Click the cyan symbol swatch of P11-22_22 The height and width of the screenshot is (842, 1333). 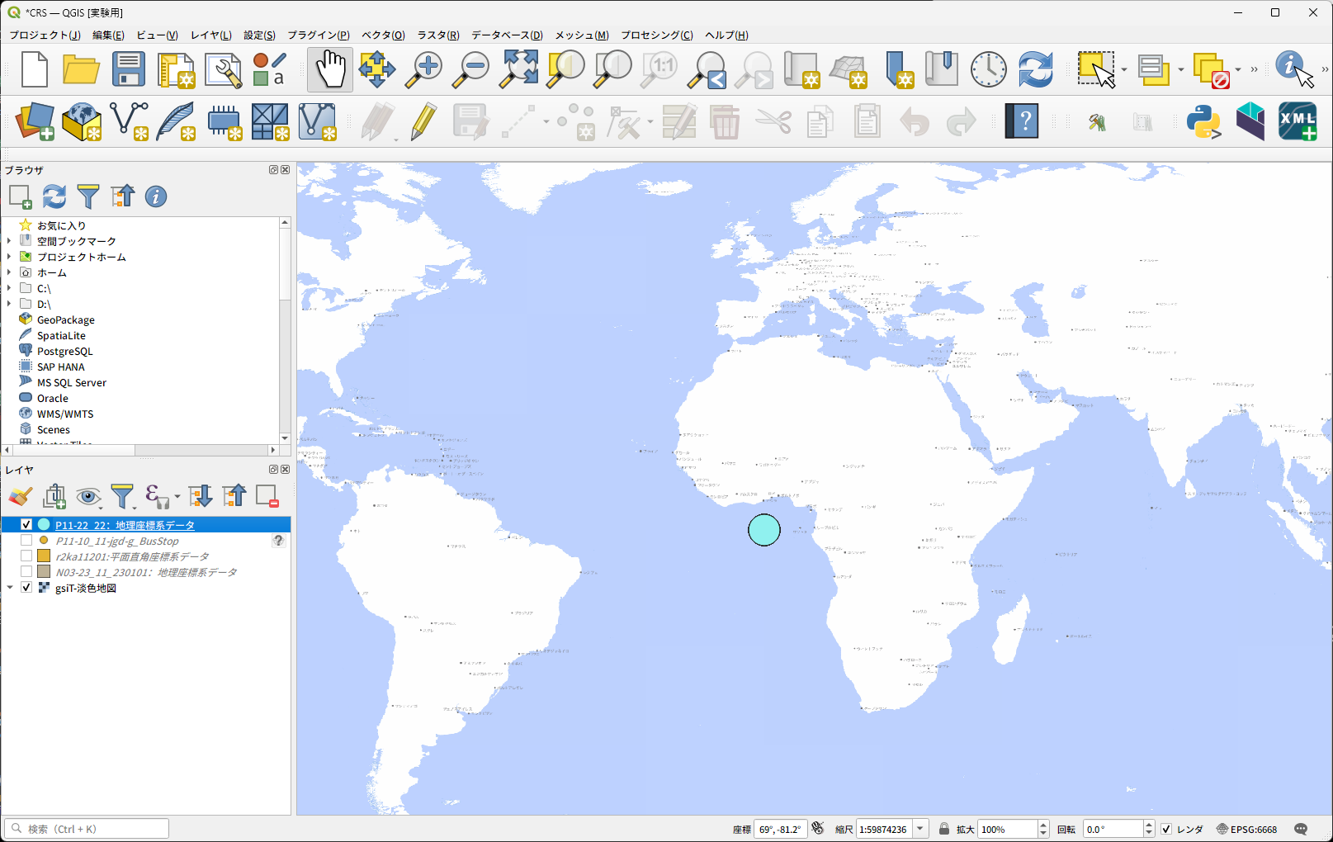(x=44, y=525)
